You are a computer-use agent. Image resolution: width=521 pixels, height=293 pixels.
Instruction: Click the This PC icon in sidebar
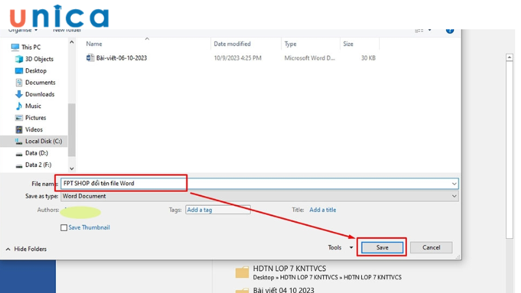point(15,47)
